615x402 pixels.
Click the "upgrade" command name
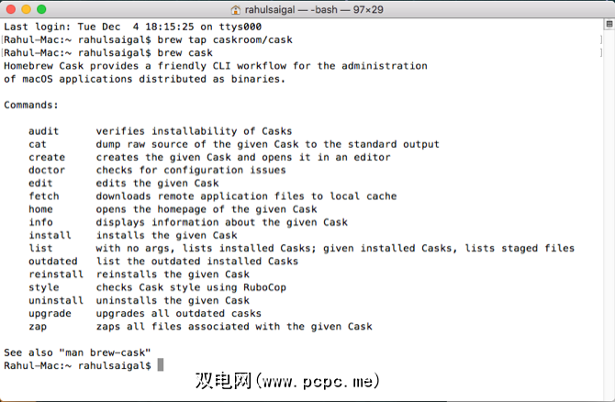pyautogui.click(x=50, y=313)
